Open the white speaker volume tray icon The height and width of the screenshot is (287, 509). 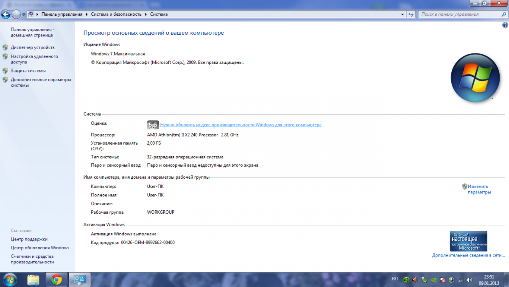[470, 280]
